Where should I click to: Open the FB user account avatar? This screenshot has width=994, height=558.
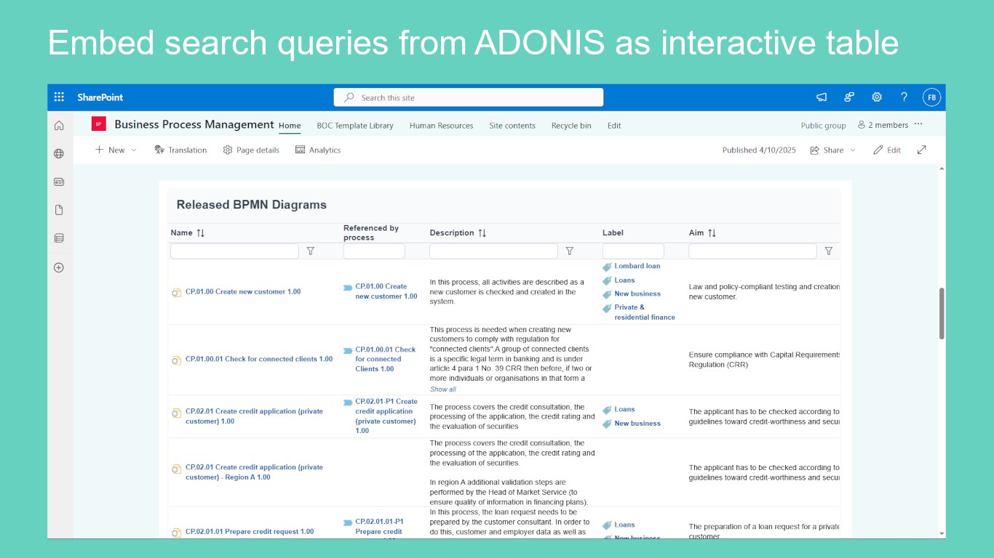(x=931, y=97)
